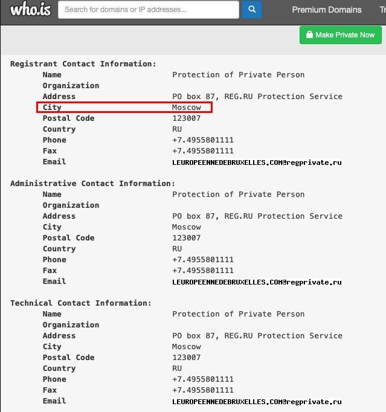Click the Administrative Contact Information heading
Screen dimensions: 386x412
click(92, 184)
